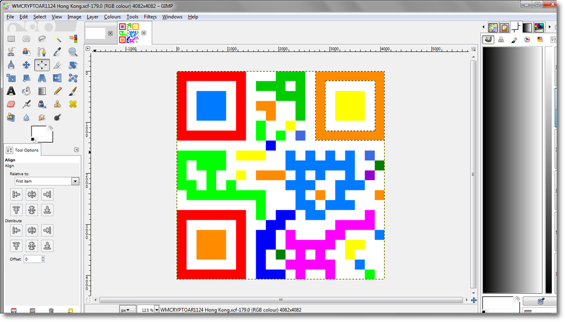Align left edge of target
Image resolution: width=565 pixels, height=322 pixels.
16,194
